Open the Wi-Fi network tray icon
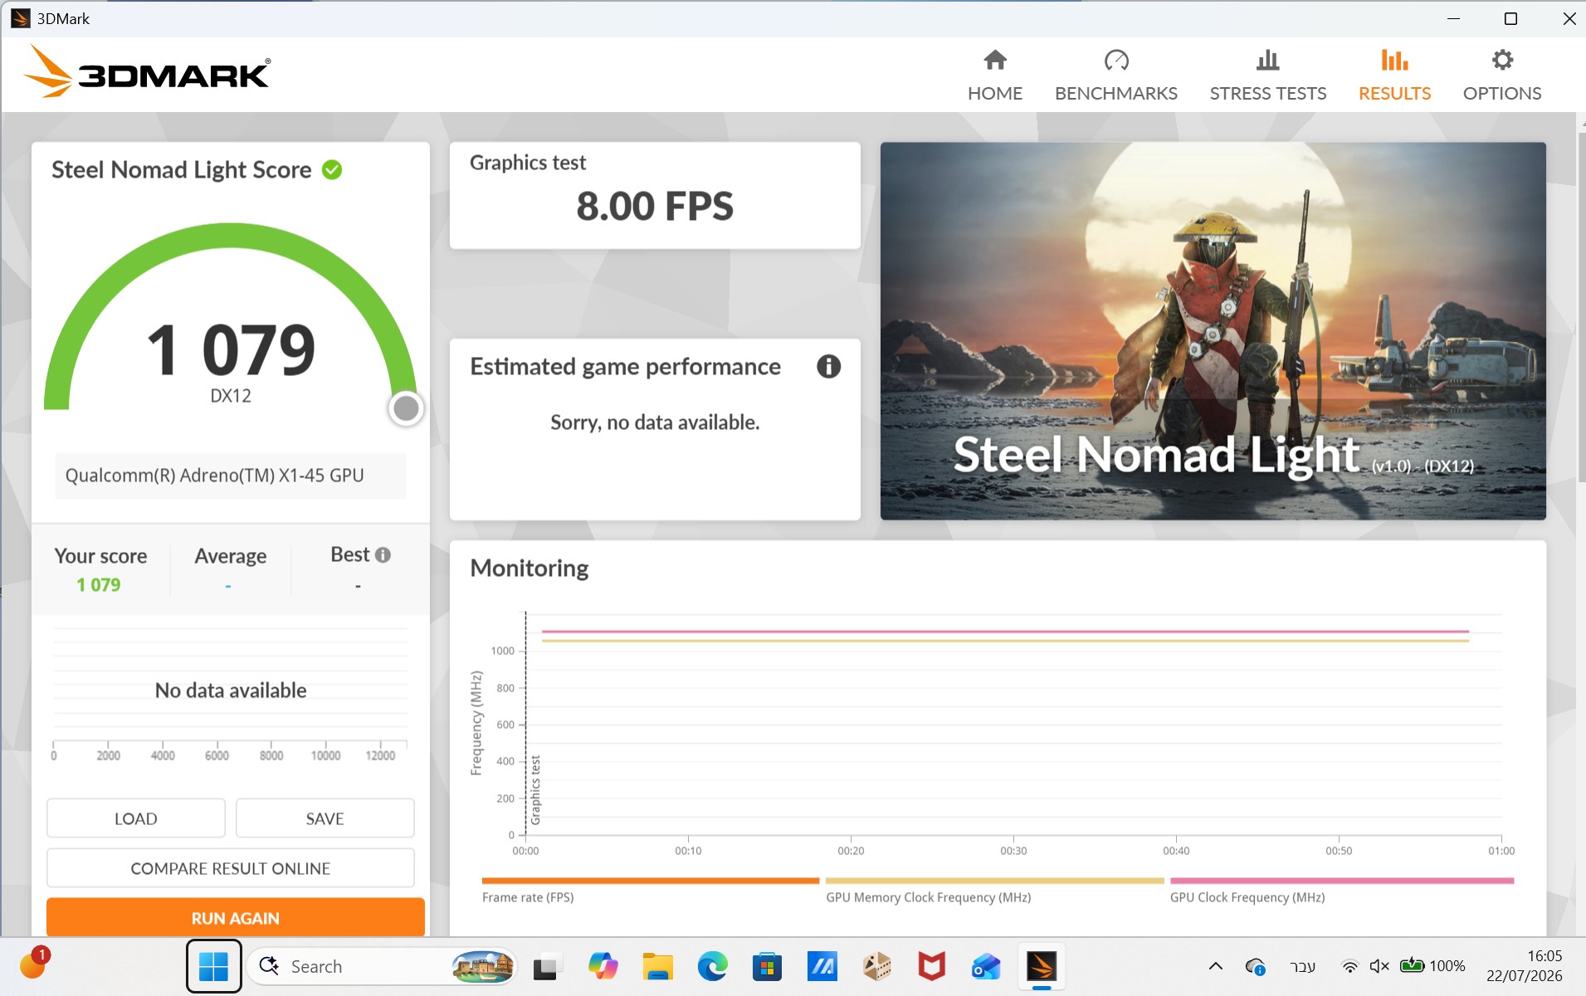 tap(1349, 966)
